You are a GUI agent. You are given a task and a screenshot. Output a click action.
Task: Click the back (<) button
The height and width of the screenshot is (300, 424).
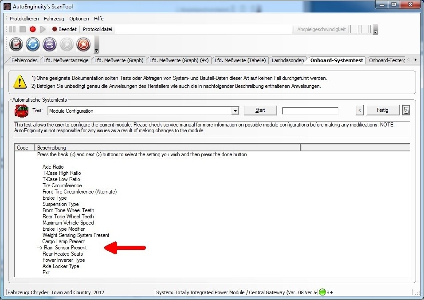point(359,110)
